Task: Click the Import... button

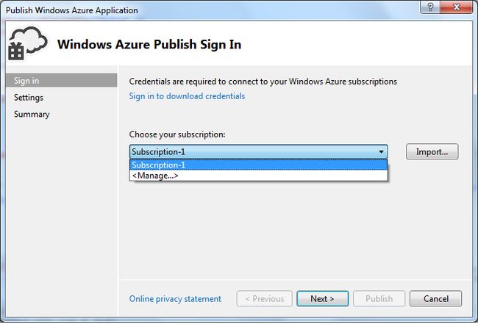Action: pos(432,151)
